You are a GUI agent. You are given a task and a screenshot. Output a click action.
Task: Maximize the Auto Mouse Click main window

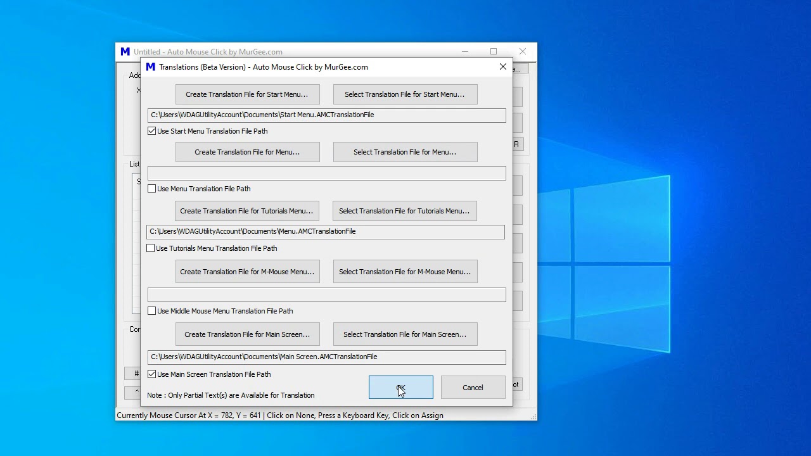pyautogui.click(x=494, y=51)
